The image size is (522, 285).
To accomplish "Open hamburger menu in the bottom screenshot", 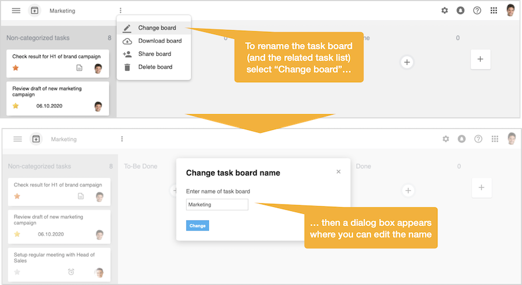I will click(x=17, y=139).
